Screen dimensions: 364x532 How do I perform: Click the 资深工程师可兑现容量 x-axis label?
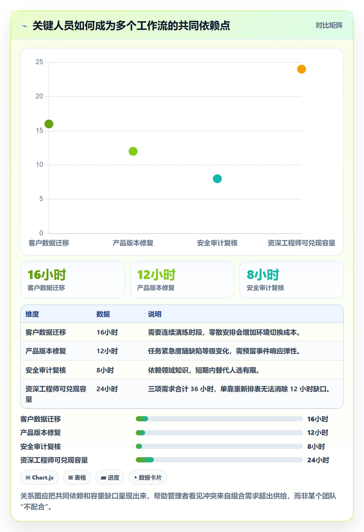pyautogui.click(x=302, y=243)
